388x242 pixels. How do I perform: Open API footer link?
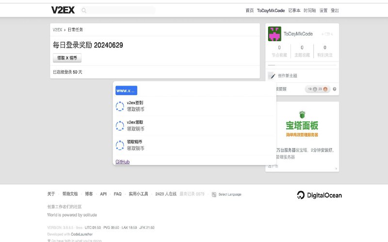click(103, 194)
